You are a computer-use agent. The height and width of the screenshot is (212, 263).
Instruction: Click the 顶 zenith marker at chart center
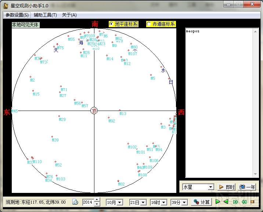tap(94, 111)
